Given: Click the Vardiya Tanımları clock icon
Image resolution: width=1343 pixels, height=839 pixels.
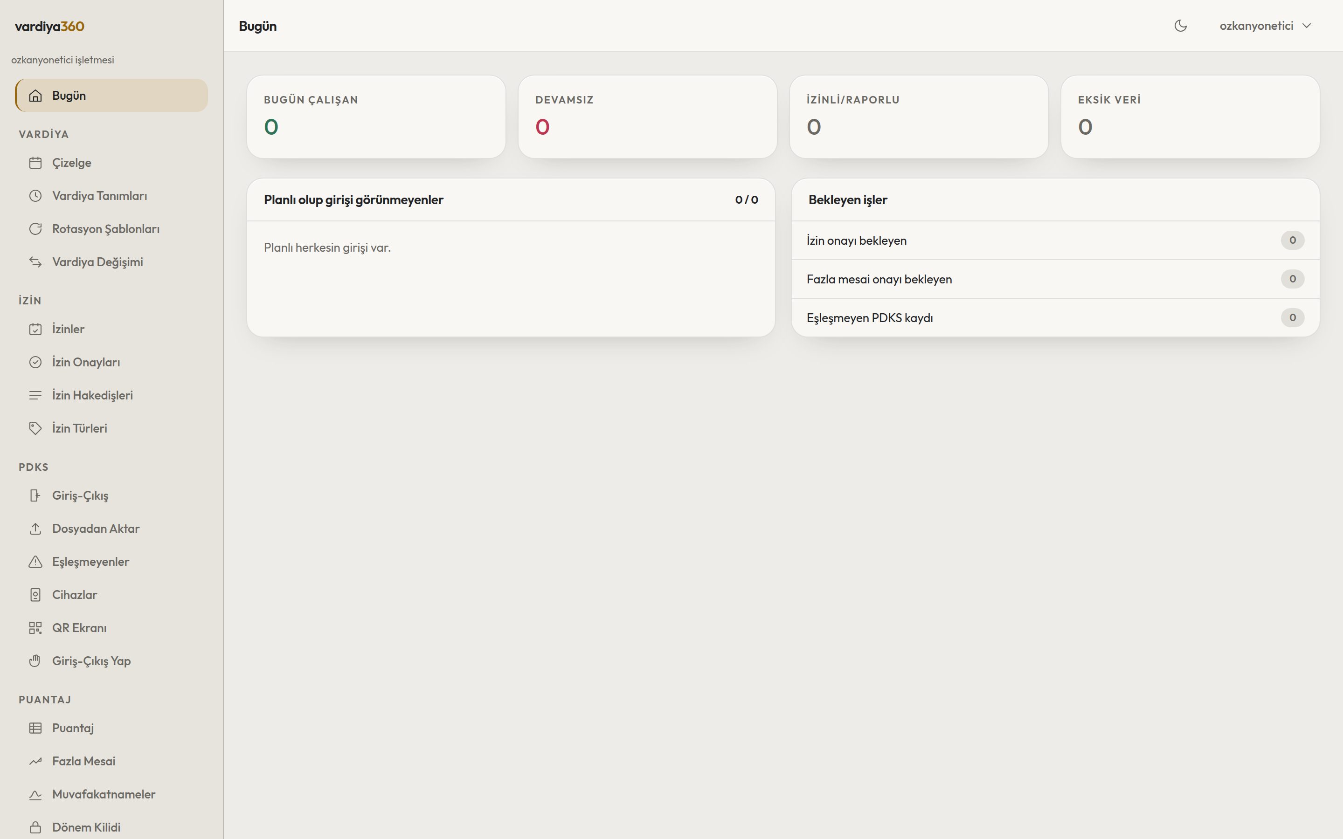Looking at the screenshot, I should click(x=35, y=196).
